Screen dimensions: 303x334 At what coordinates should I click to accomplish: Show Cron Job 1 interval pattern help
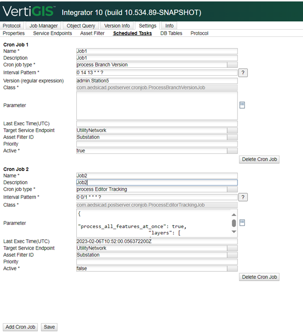click(x=243, y=73)
